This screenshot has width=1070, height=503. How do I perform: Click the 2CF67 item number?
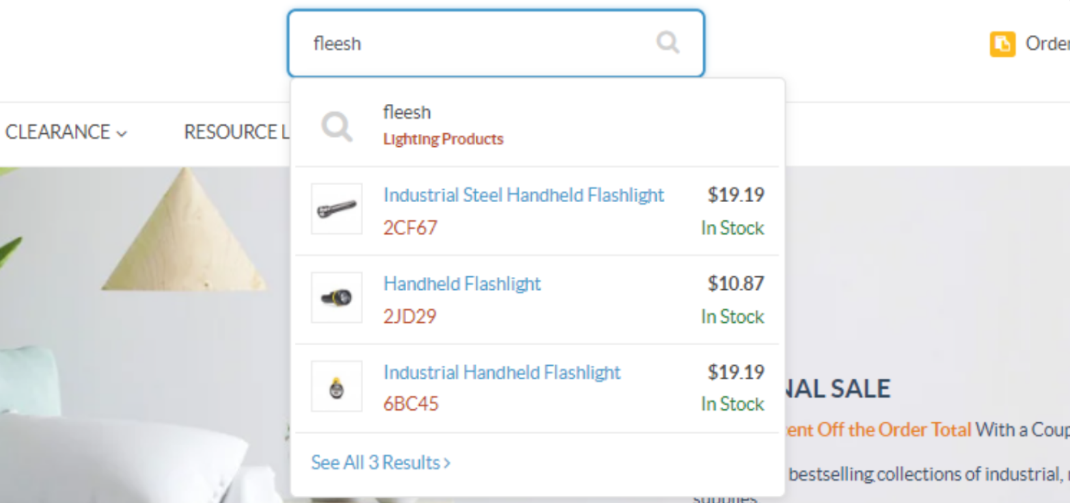click(x=410, y=228)
